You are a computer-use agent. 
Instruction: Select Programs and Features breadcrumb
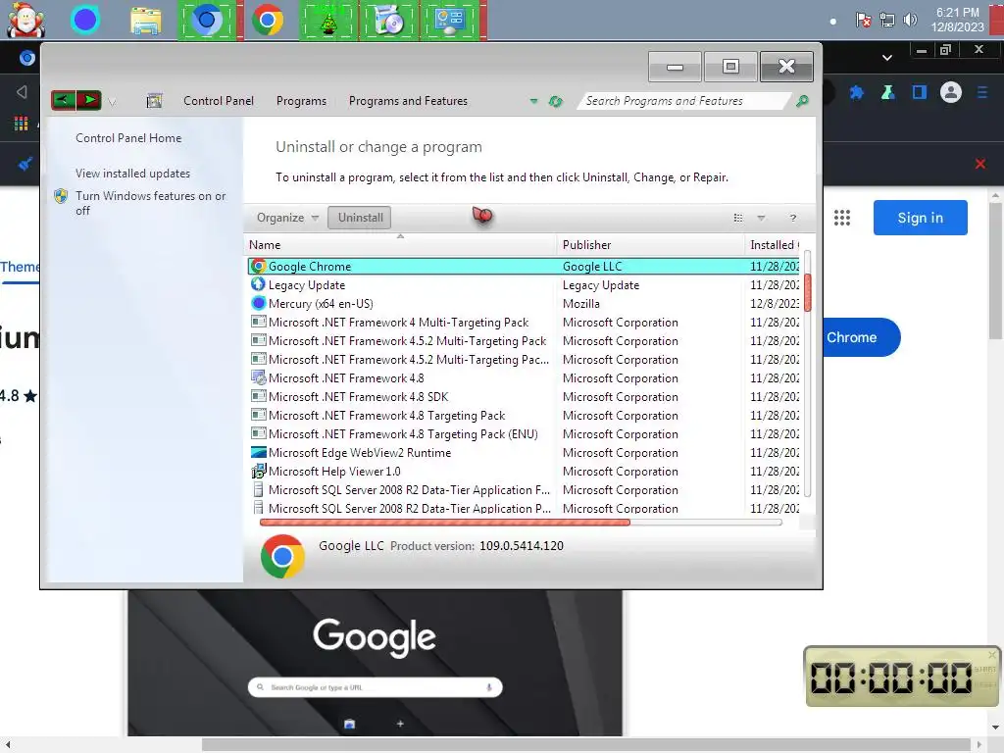pyautogui.click(x=408, y=101)
